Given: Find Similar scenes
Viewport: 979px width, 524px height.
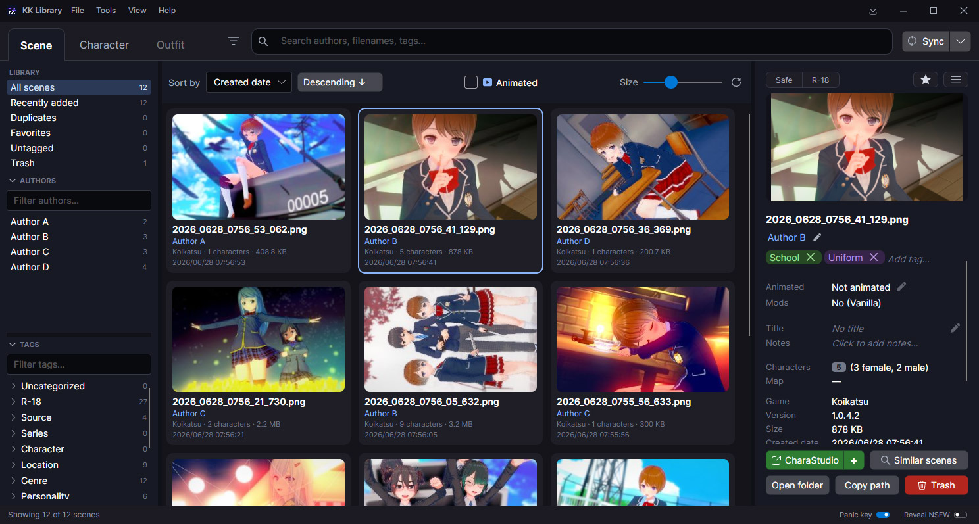Looking at the screenshot, I should click(x=918, y=461).
